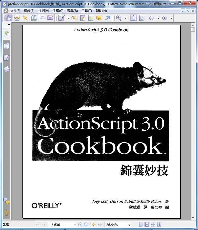Screen dimensions: 198x230
Task: Open the zoom tool dropdown arrow
Action: [126, 18]
